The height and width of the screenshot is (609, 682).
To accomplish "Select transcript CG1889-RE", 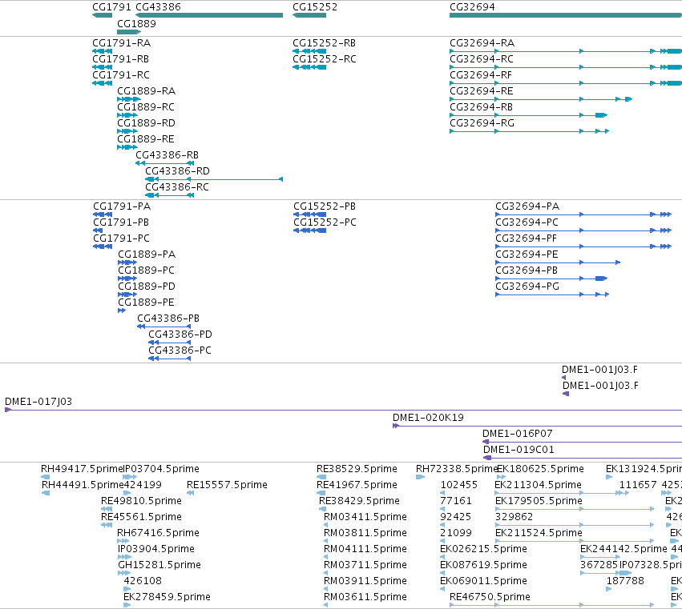I will pos(146,139).
